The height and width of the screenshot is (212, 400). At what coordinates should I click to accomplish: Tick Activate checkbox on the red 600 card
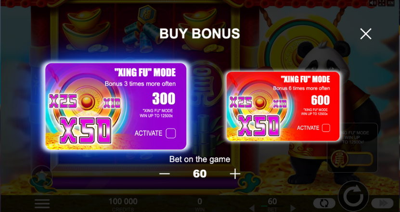click(x=326, y=128)
